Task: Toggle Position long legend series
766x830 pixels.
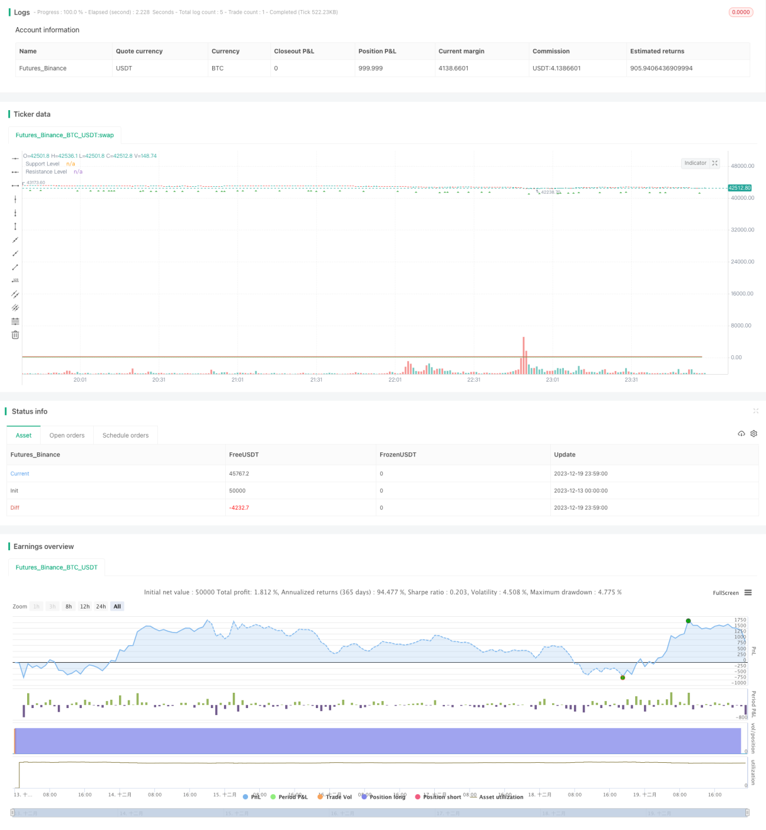Action: click(384, 796)
